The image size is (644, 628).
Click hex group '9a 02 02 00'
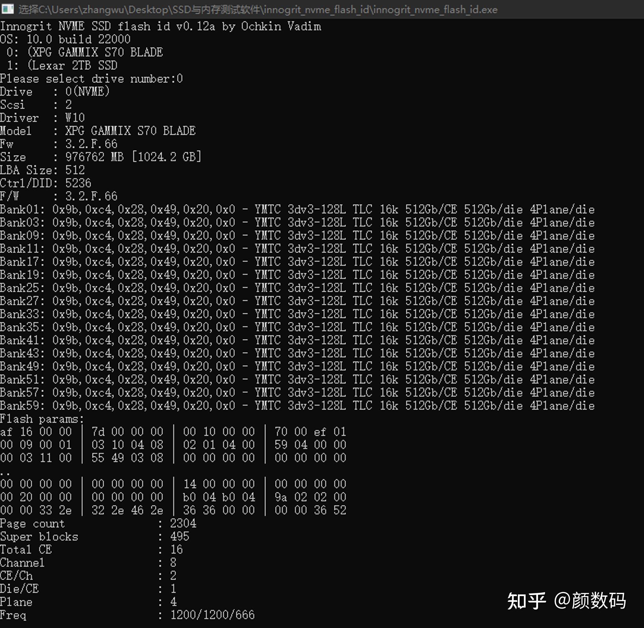pyautogui.click(x=310, y=497)
